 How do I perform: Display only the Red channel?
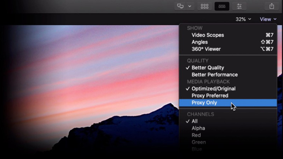coord(196,135)
